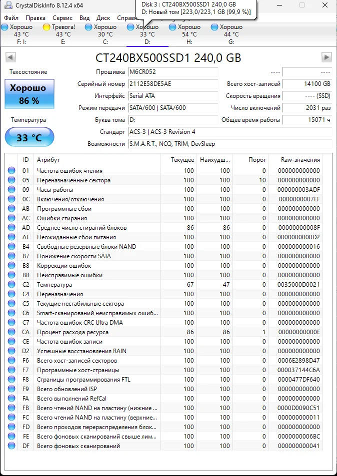The image size is (337, 476).
Task: Select the Страницы программирования FTL row
Action: tap(164, 380)
